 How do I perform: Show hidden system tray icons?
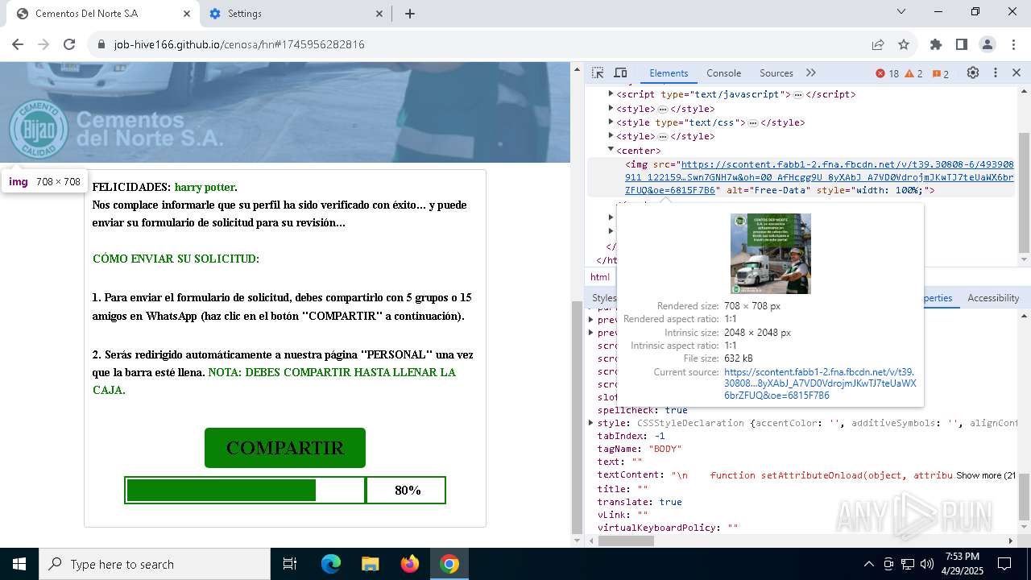pyautogui.click(x=868, y=564)
